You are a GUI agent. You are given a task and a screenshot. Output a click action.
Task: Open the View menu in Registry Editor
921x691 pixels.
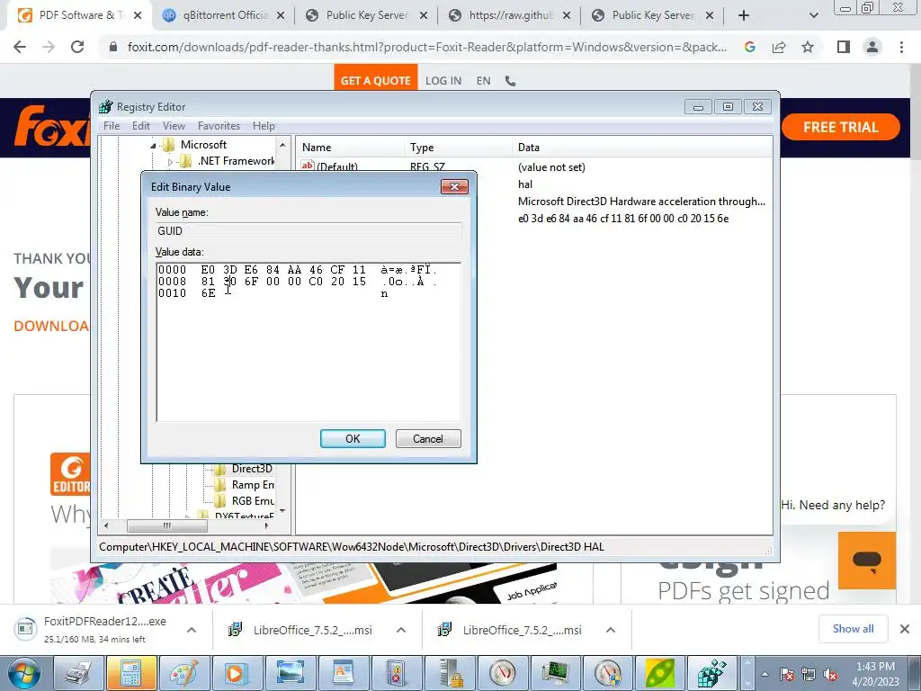[x=174, y=126]
